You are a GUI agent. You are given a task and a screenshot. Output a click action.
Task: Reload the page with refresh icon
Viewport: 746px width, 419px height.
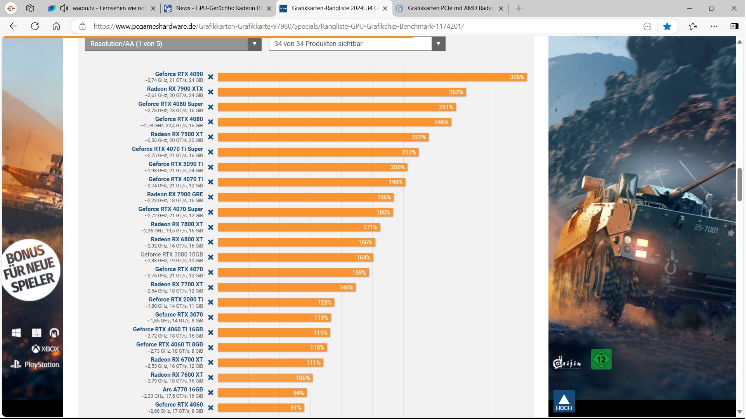pyautogui.click(x=35, y=26)
